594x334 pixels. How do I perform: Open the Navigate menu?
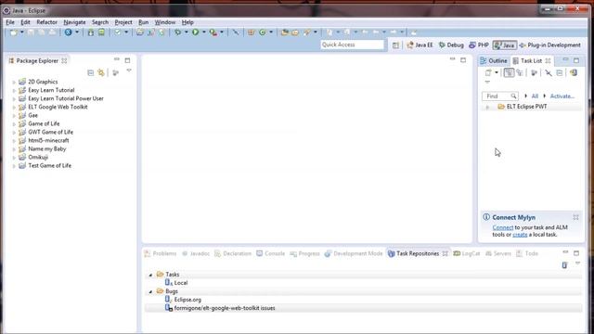(x=74, y=22)
